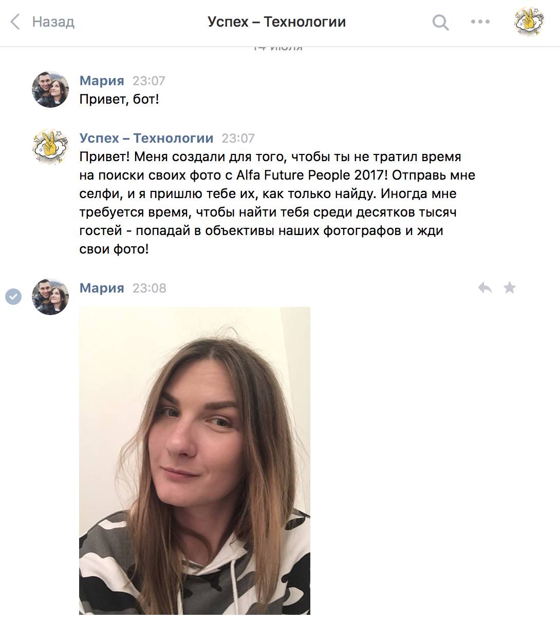
Task: Open Мария's avatar on first message
Action: point(50,89)
